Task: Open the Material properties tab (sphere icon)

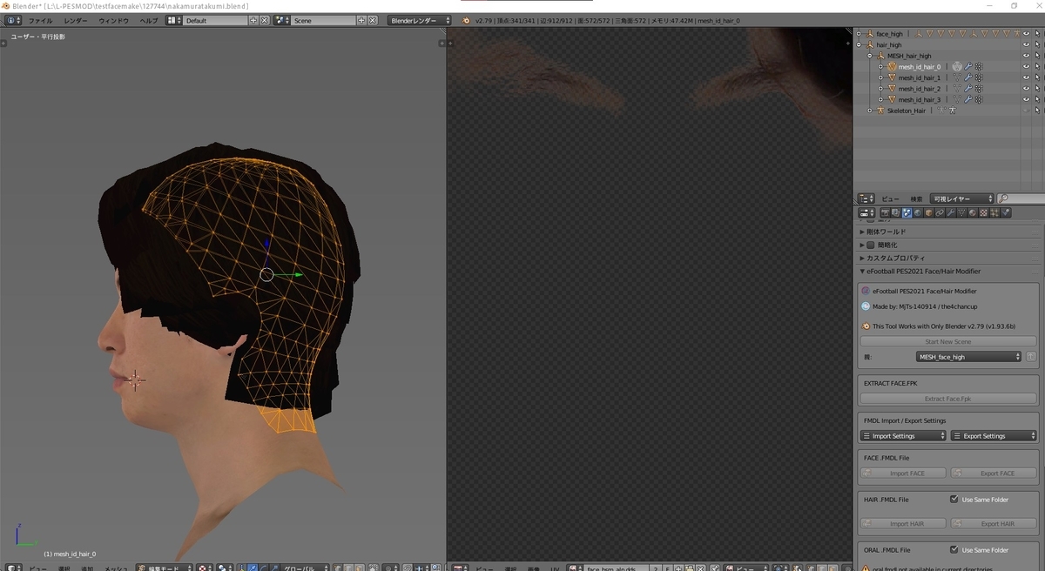Action: [x=973, y=212]
